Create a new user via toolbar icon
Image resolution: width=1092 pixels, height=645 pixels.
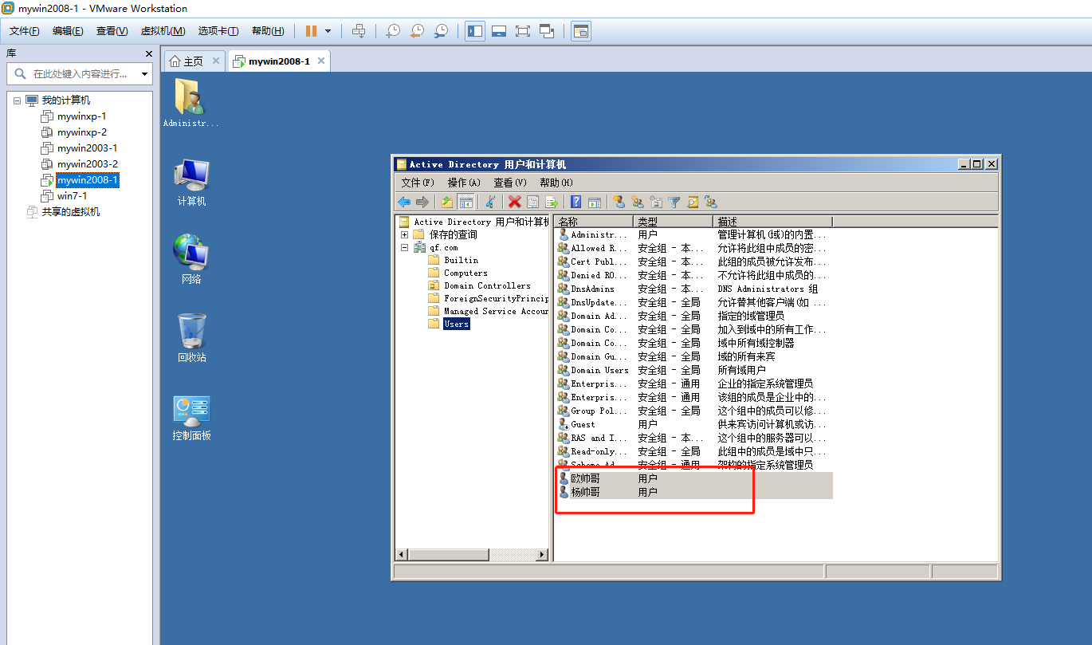point(619,202)
